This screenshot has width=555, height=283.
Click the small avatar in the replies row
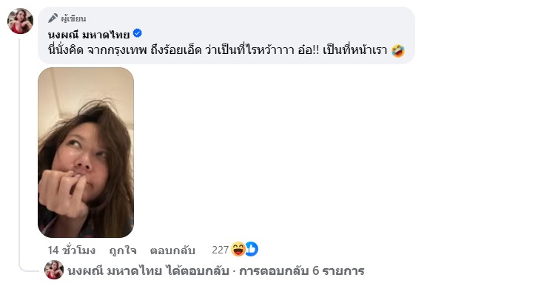54,270
